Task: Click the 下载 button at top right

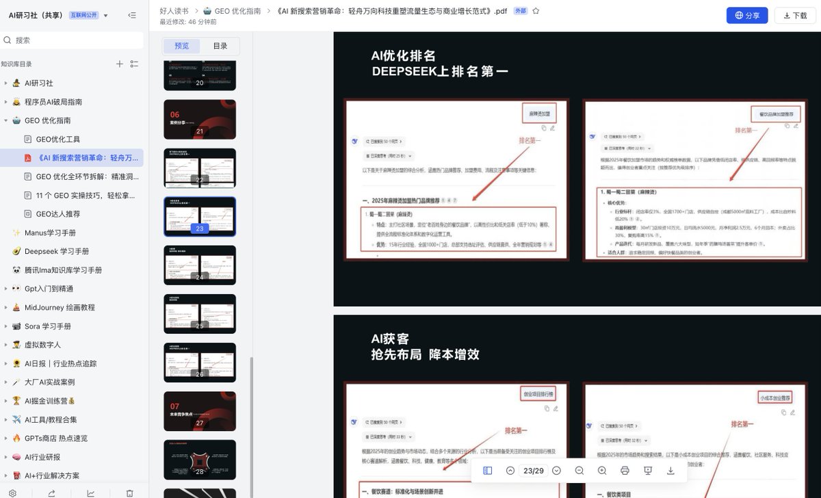Action: (795, 15)
